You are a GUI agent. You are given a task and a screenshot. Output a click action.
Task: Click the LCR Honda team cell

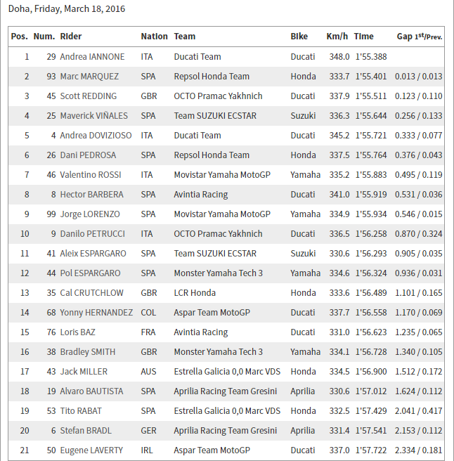(195, 293)
